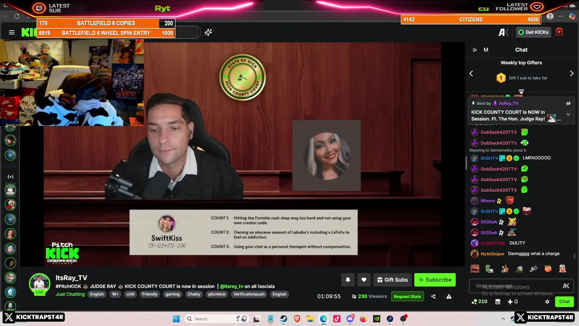Select the gaming tag
Viewport: 579px width, 326px height.
172,294
